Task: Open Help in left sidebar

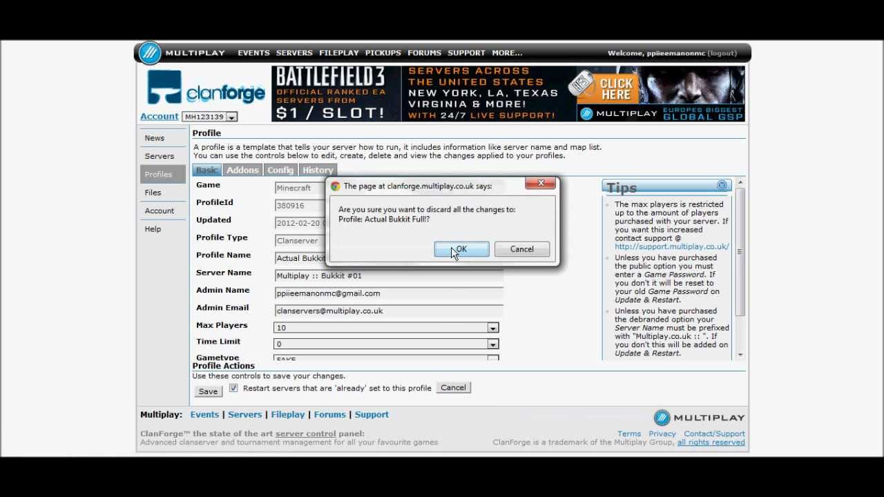Action: (x=153, y=229)
